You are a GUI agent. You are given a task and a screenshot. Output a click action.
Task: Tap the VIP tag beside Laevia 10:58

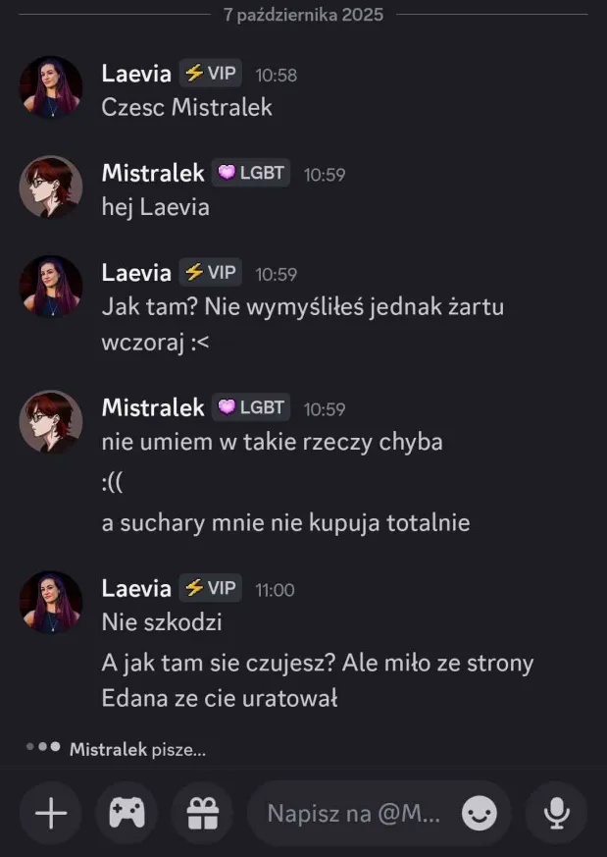211,74
